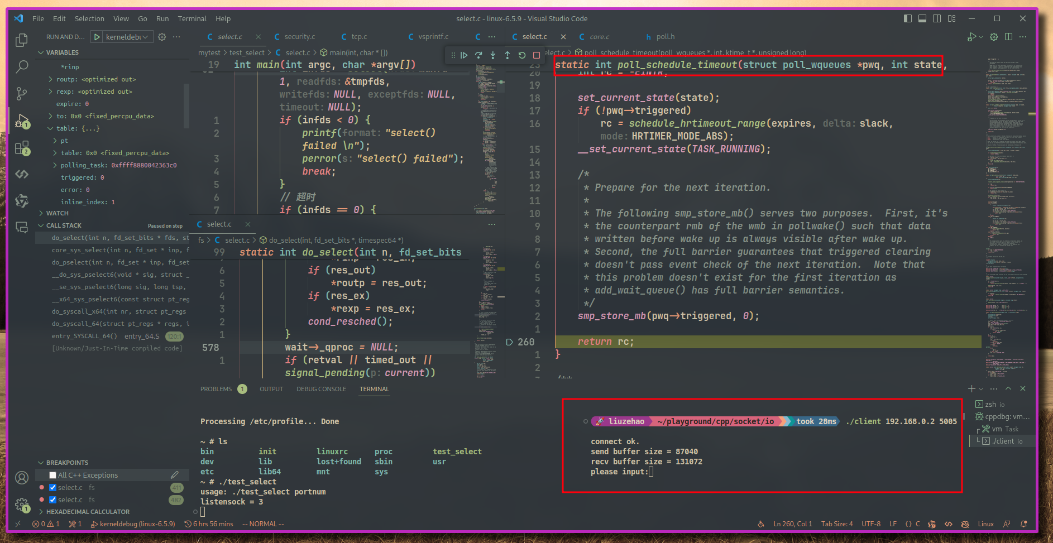Open the Manage gear in activity bar
Screen dimensions: 1053x543
point(22,505)
